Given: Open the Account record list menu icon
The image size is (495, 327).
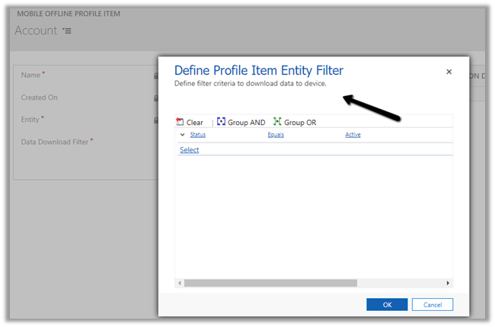Looking at the screenshot, I should coord(66,31).
